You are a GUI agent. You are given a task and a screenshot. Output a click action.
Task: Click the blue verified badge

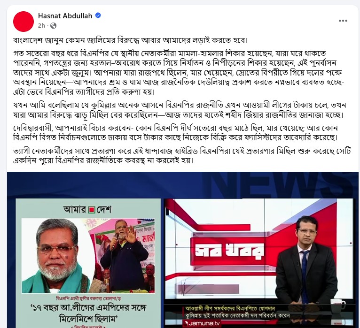pyautogui.click(x=98, y=15)
